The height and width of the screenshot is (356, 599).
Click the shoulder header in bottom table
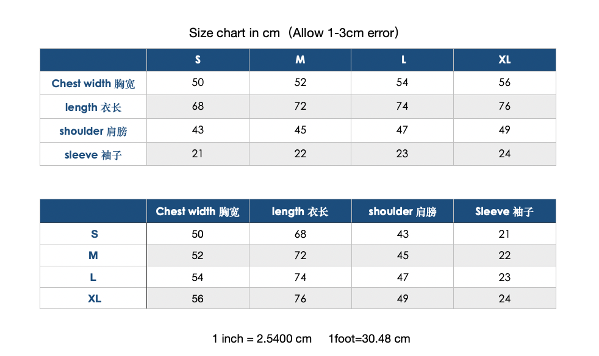tap(402, 212)
